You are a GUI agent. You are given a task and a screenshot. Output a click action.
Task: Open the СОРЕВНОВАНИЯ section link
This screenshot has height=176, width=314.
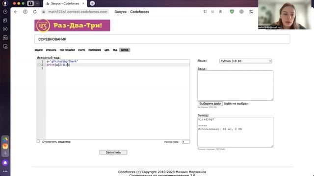coord(52,39)
